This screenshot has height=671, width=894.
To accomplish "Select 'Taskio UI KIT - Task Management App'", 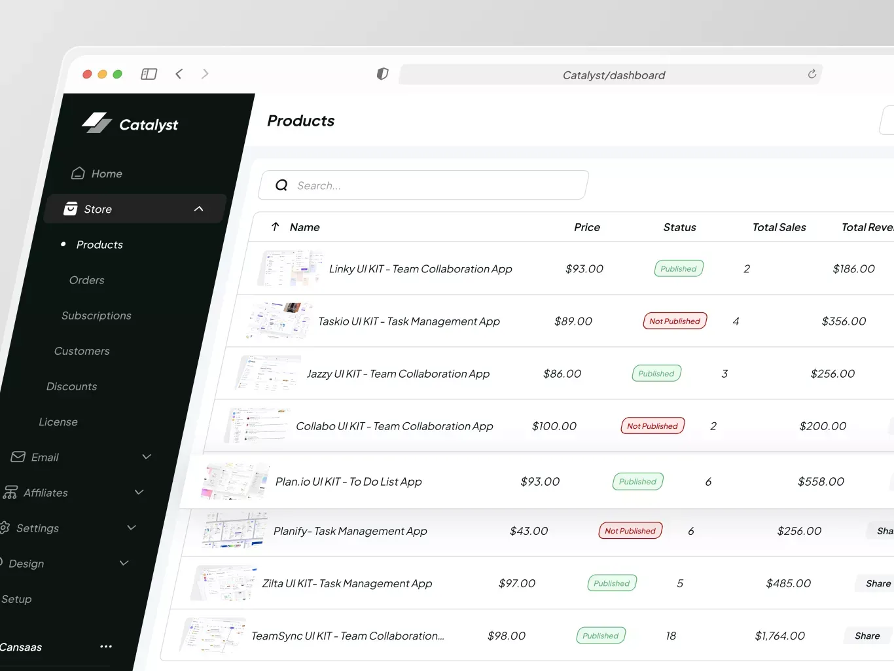I will pos(409,321).
